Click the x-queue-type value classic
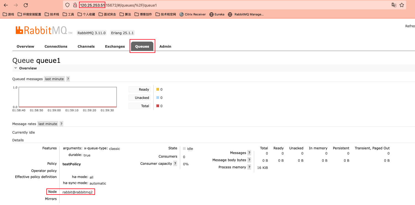This screenshot has width=415, height=205. (x=114, y=149)
